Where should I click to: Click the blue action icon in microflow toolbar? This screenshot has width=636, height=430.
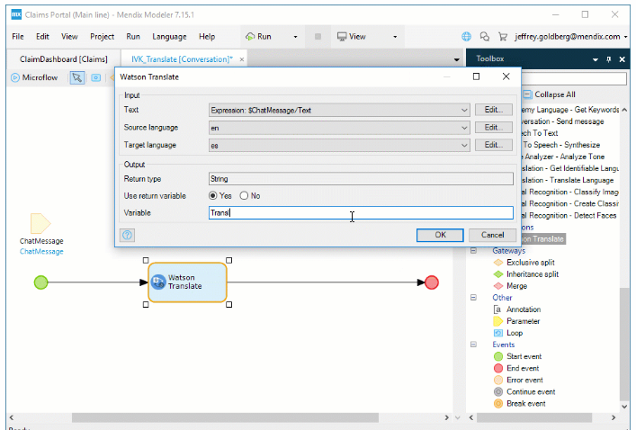coord(95,77)
